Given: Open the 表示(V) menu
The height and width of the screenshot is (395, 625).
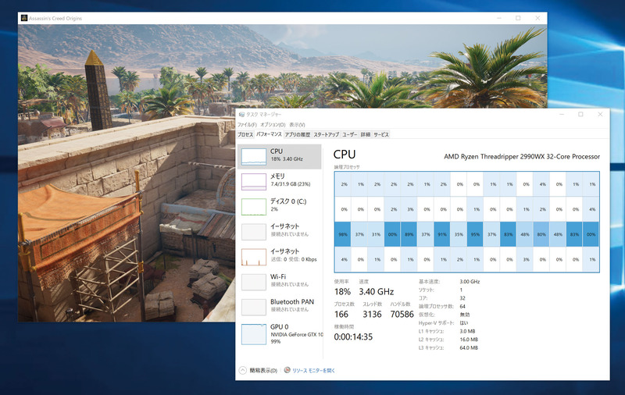Looking at the screenshot, I should click(297, 125).
